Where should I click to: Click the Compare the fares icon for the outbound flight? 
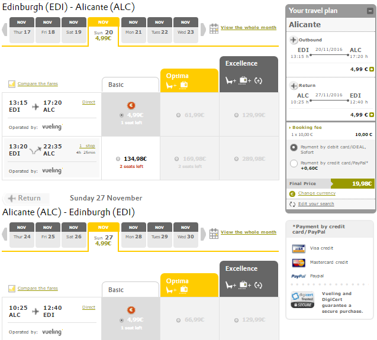tap(12, 84)
